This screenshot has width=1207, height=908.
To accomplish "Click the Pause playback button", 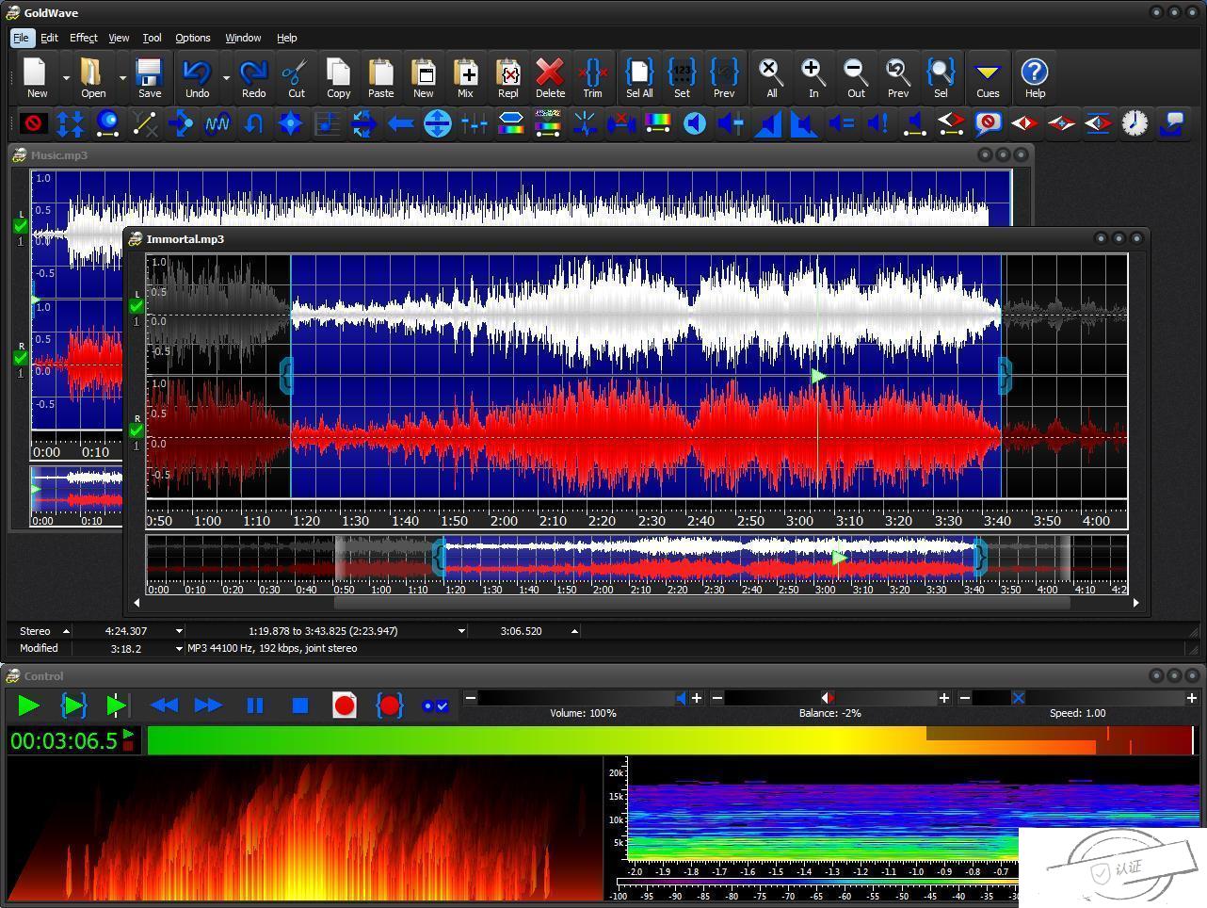I will (x=254, y=705).
